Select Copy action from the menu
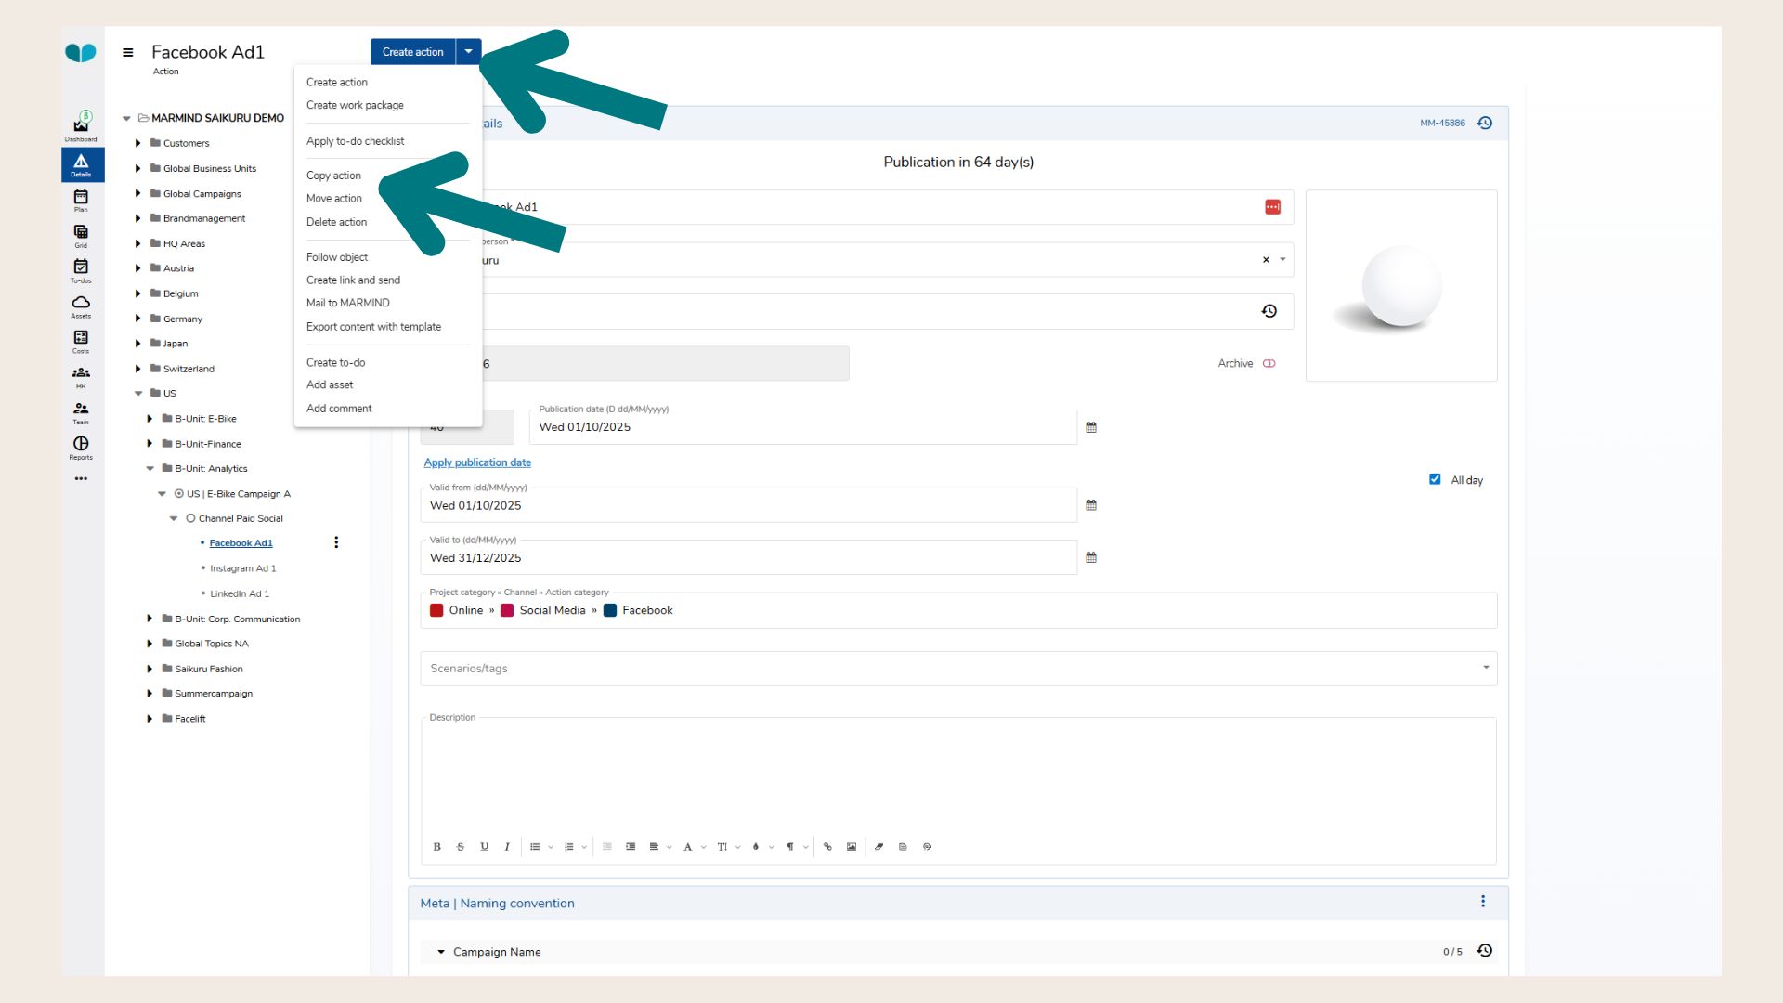Viewport: 1783px width, 1003px height. pos(333,176)
